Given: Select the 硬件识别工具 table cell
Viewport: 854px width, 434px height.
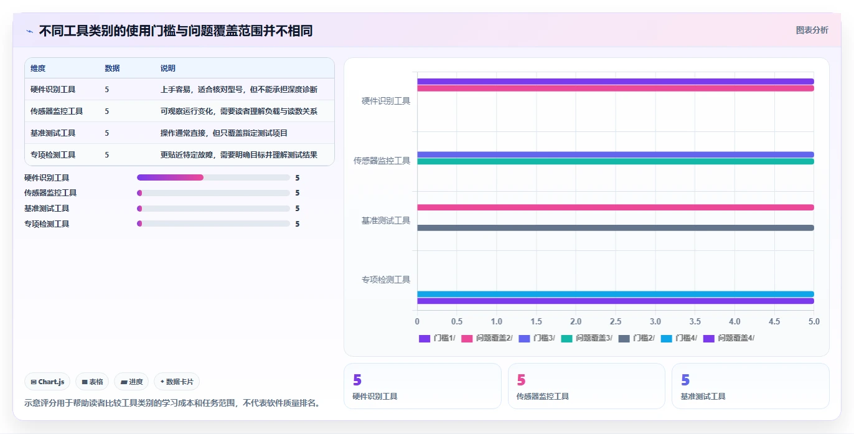Looking at the screenshot, I should [x=53, y=90].
